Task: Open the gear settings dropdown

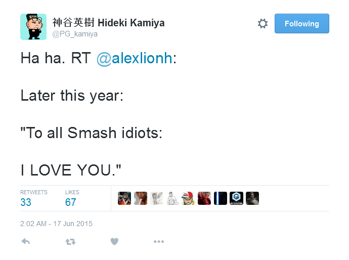Action: pyautogui.click(x=263, y=24)
